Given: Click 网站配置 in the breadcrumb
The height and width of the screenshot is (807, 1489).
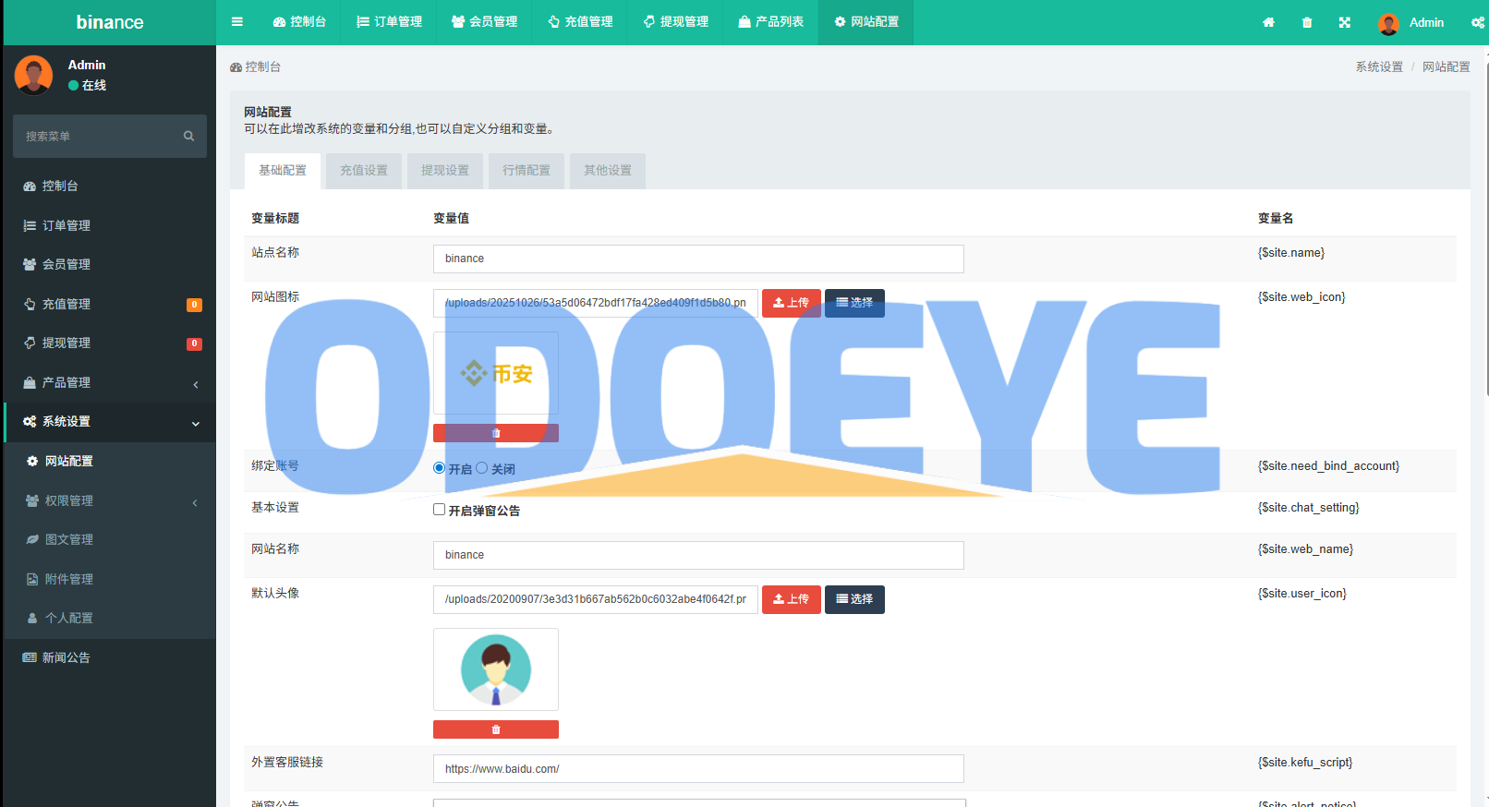Looking at the screenshot, I should coord(1446,66).
